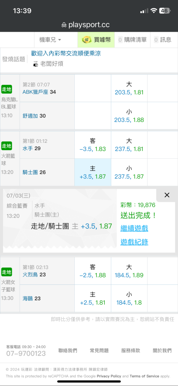Select 大 203.5 for the ABK獵戶座 game
This screenshot has height=386, width=178.
[129, 88]
